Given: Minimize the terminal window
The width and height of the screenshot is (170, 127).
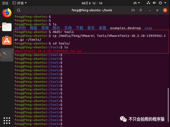Looking at the screenshot, I should [x=150, y=10].
